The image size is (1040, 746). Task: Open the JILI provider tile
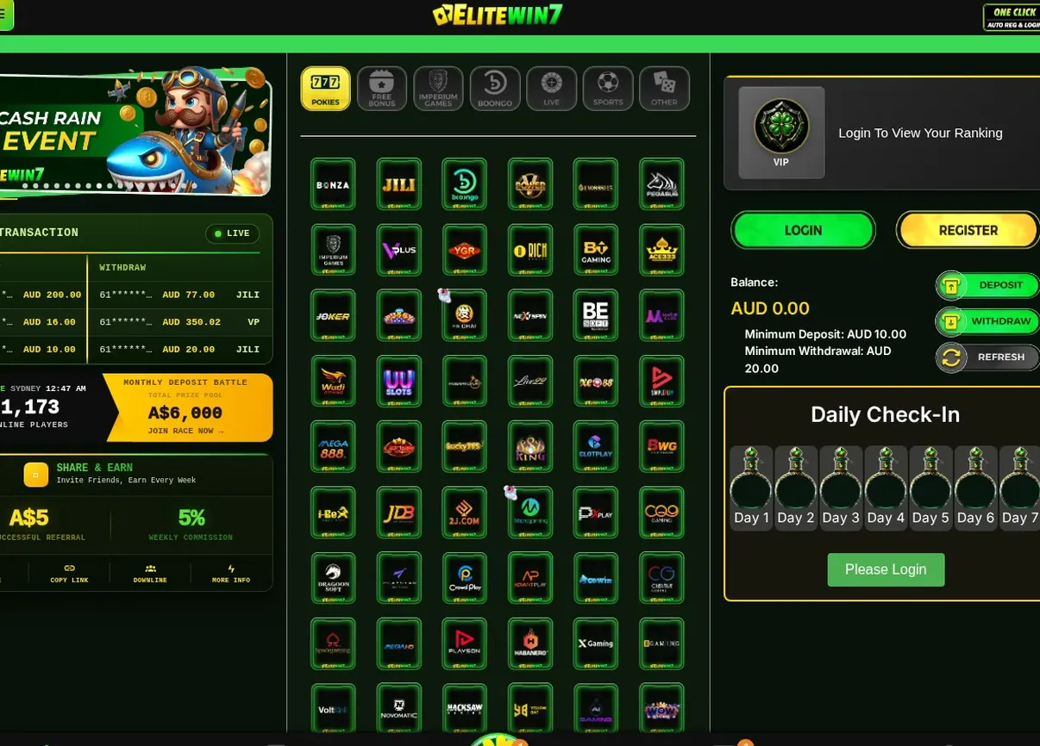[x=398, y=183]
